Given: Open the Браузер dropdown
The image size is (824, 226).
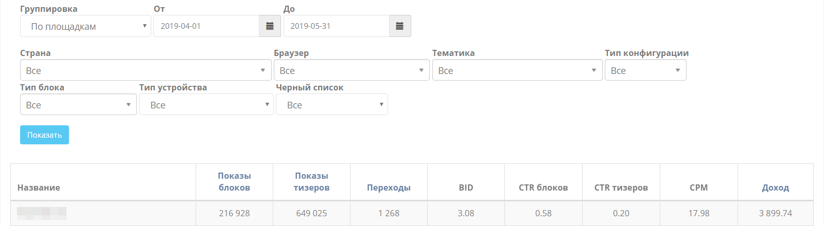Looking at the screenshot, I should [x=352, y=70].
